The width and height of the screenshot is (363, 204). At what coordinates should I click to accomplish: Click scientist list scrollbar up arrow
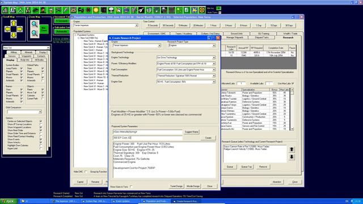[292, 90]
